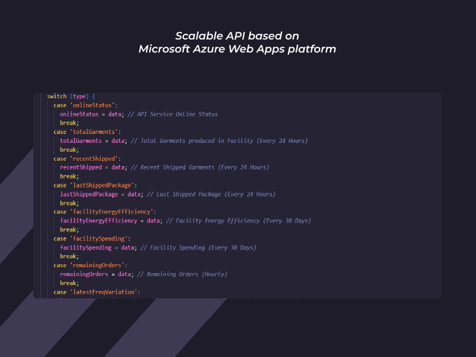Viewport: 476px width, 357px height.
Task: Click the break; under remainingOrders assignment
Action: click(x=69, y=283)
